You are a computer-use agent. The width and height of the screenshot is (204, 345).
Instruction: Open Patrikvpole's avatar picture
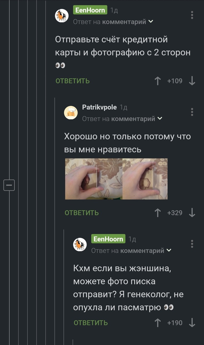click(71, 113)
